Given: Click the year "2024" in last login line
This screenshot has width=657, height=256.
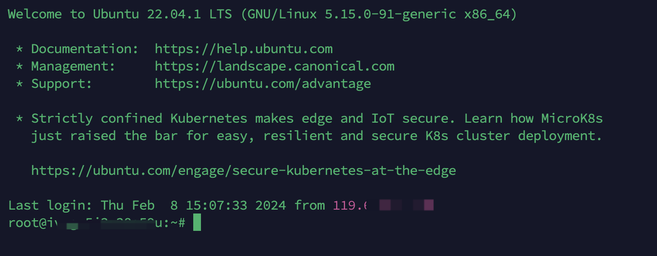Looking at the screenshot, I should tap(271, 205).
